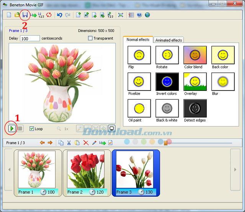Viewport: 245px width, 212px height.
Task: Click the scissors Cut frame icon
Action: [69, 143]
